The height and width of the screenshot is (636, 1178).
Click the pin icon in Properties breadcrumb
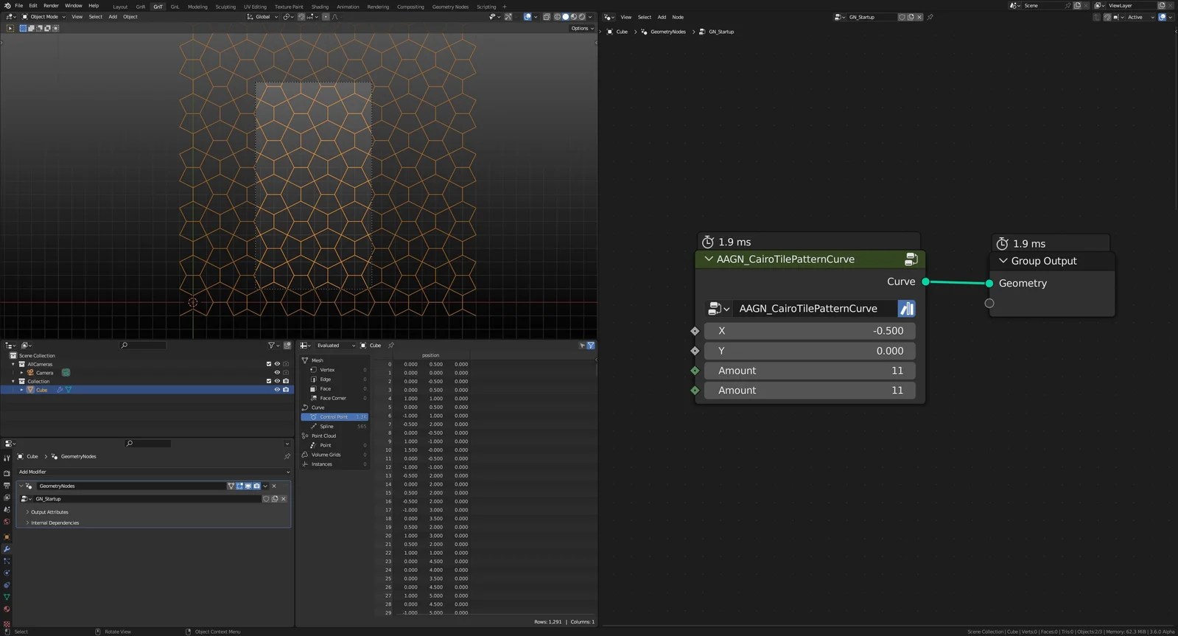(287, 457)
